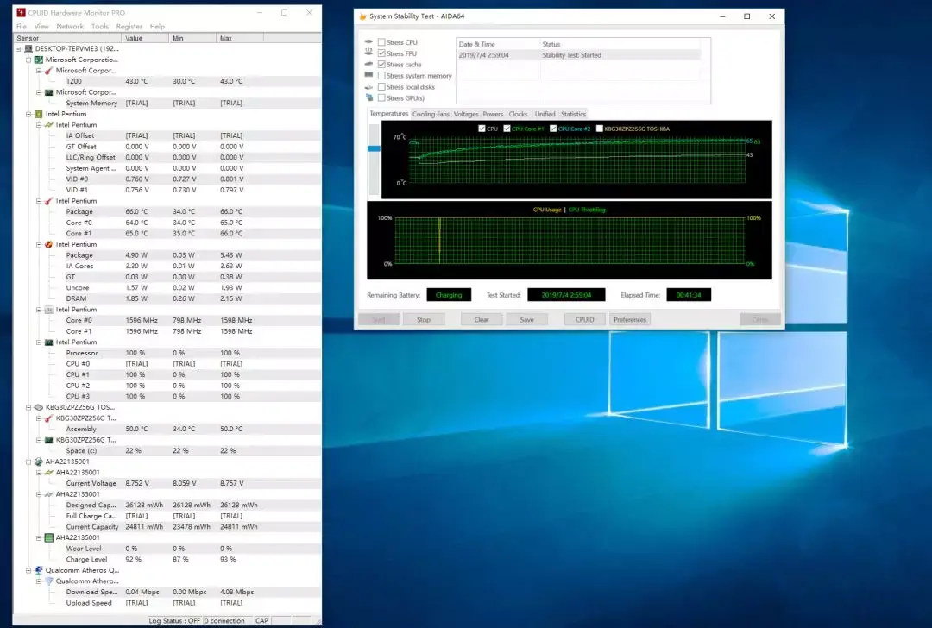Viewport: 932px width, 628px height.
Task: Click the Clear button in AIDA64
Action: tap(482, 320)
